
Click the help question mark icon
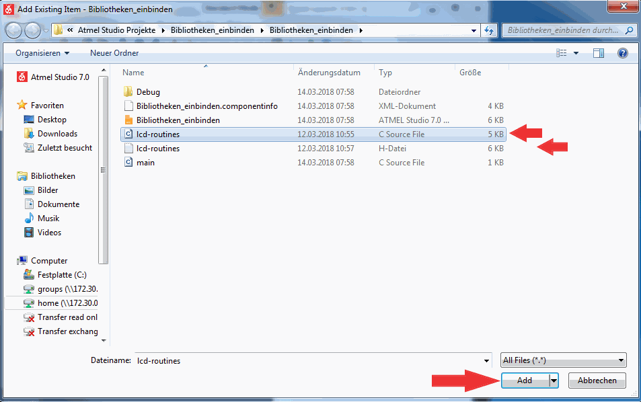pos(622,53)
